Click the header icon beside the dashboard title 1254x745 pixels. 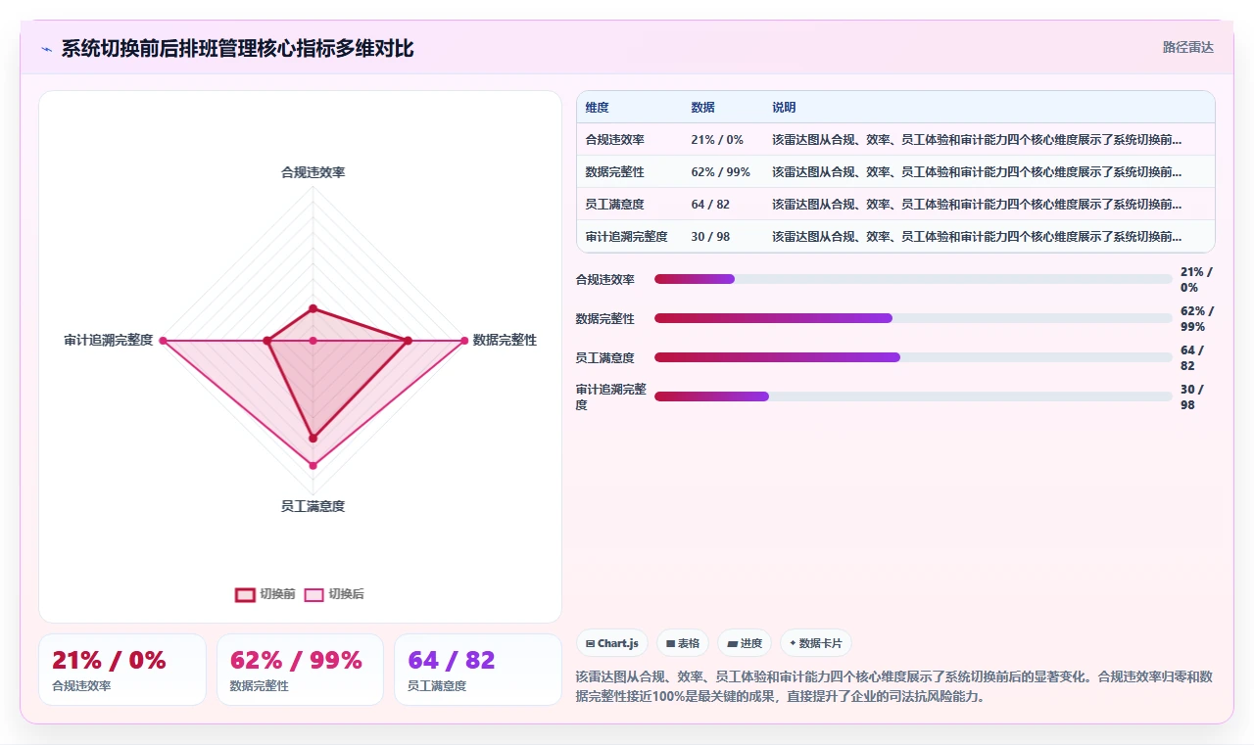point(46,49)
